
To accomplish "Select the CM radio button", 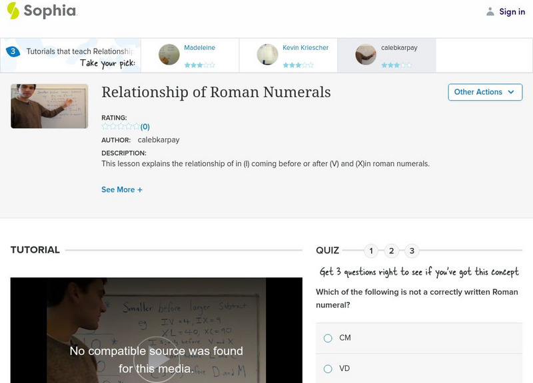I will pyautogui.click(x=326, y=338).
